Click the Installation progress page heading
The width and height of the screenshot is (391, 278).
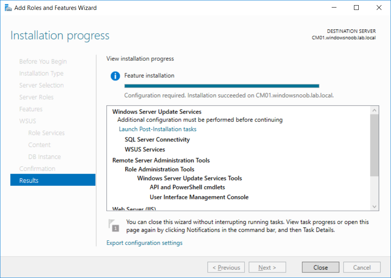[x=60, y=36]
